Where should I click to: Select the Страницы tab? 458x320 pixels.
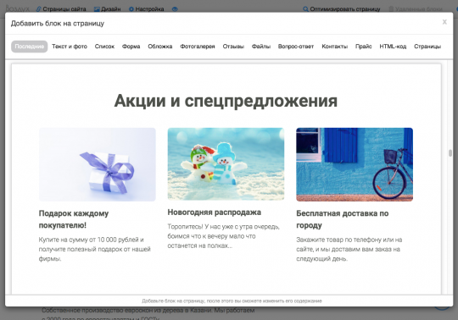click(427, 47)
